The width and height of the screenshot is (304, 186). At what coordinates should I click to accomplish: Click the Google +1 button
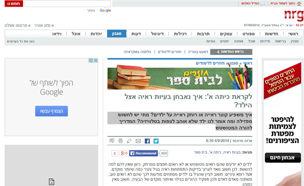tap(124, 153)
